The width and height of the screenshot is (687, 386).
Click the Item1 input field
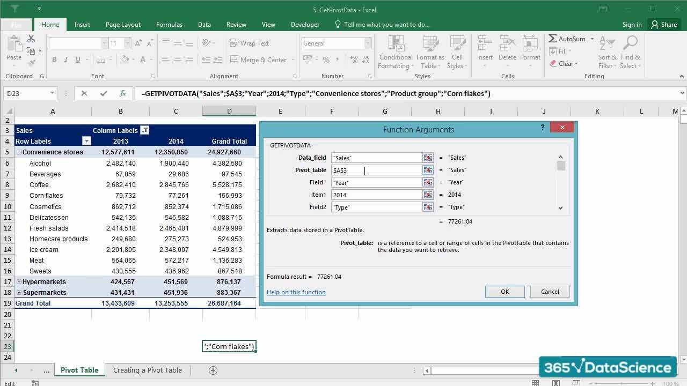377,195
